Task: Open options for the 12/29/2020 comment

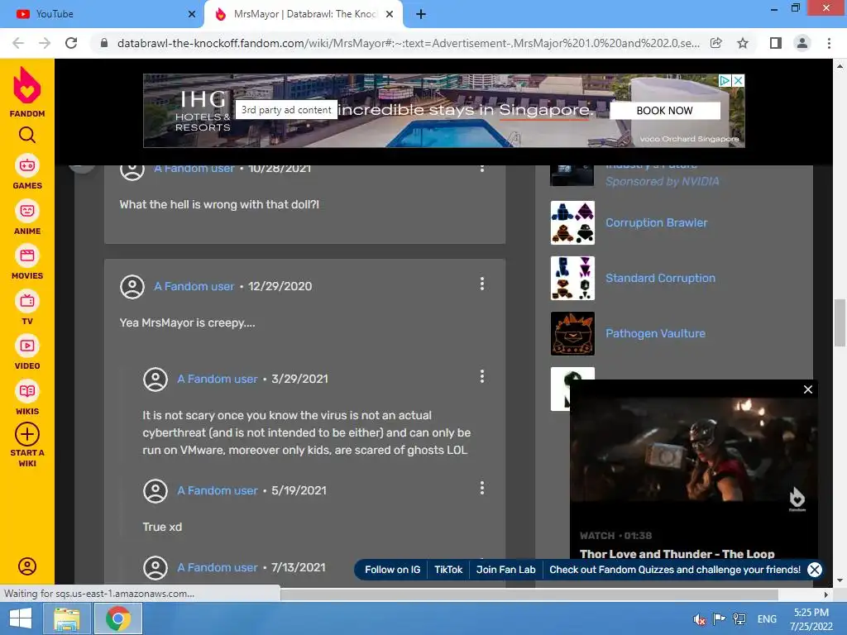Action: point(482,284)
